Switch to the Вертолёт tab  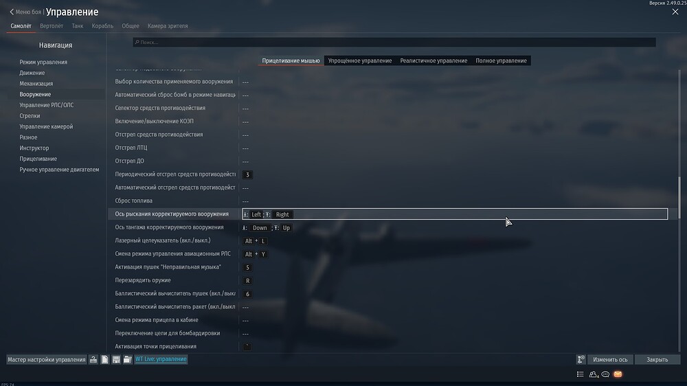click(52, 26)
